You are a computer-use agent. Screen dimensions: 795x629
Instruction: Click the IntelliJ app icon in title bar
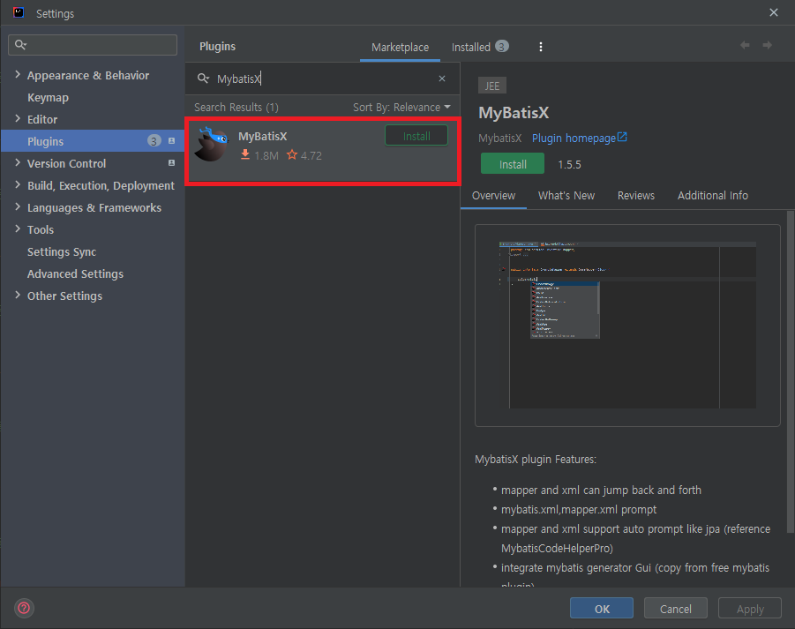point(19,12)
